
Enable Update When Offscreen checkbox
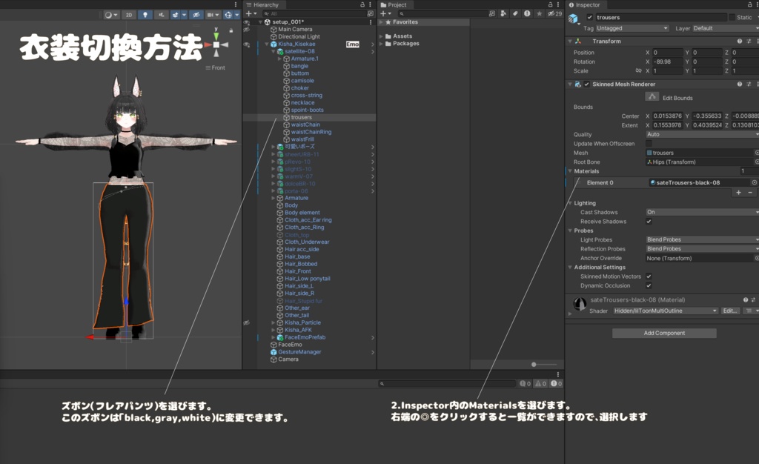(649, 144)
